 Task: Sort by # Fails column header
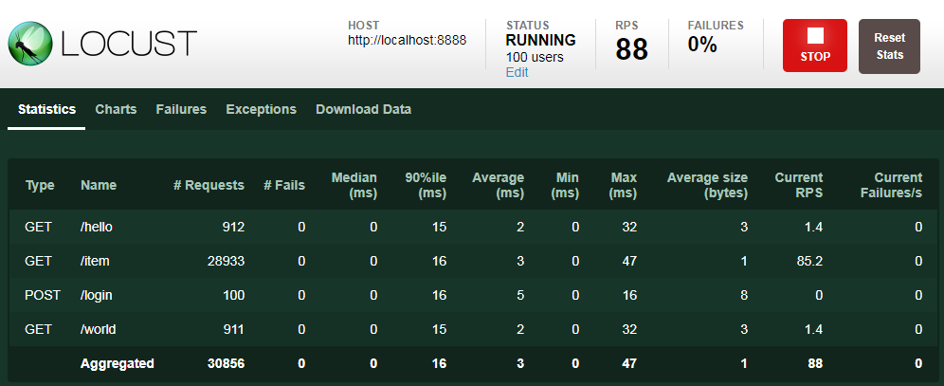[x=284, y=186]
